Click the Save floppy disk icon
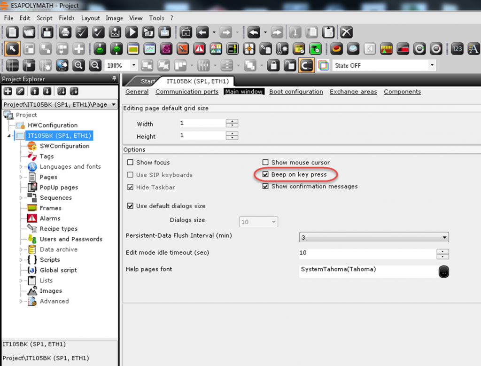The image size is (481, 366). pyautogui.click(x=47, y=32)
